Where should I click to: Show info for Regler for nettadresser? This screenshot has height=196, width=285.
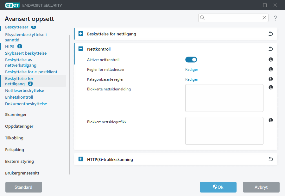coord(271,69)
